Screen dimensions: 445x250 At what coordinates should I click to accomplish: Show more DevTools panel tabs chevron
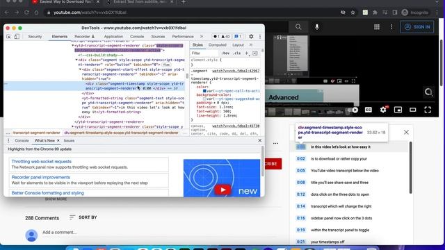pyautogui.click(x=202, y=37)
